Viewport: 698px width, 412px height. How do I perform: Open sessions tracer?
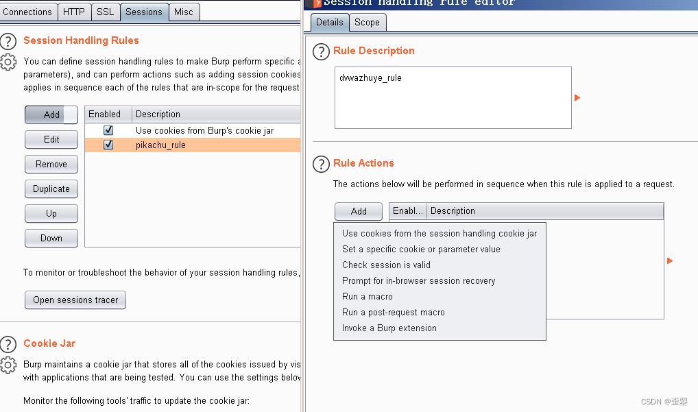(75, 300)
